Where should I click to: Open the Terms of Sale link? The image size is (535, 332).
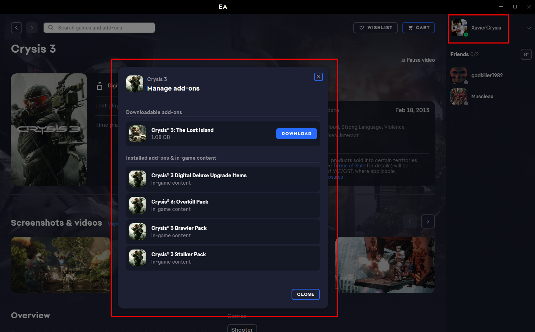click(349, 166)
